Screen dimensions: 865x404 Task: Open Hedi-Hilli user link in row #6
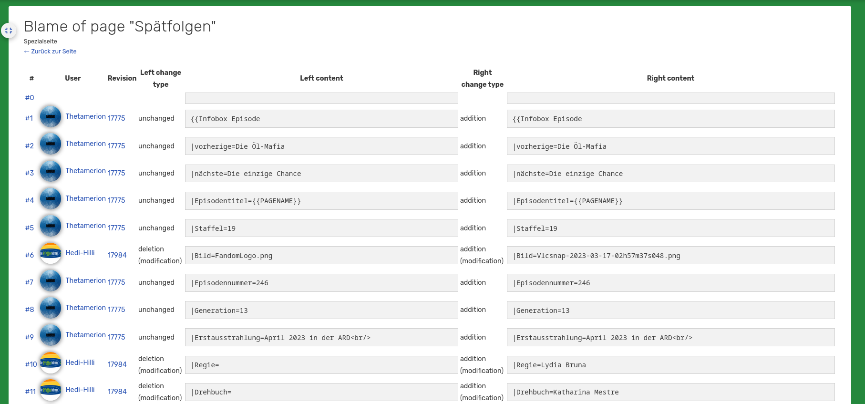80,253
